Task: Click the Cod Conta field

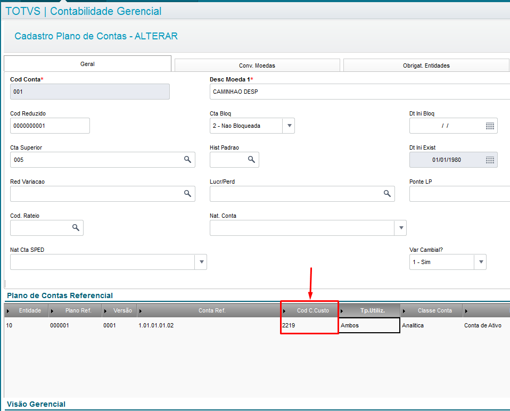Action: tap(90, 92)
